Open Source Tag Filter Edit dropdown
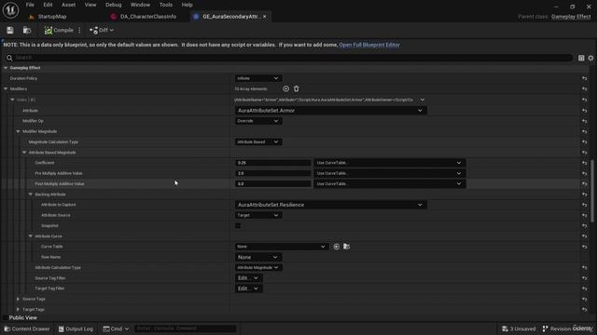Viewport: 597px width, 335px height. pyautogui.click(x=248, y=278)
